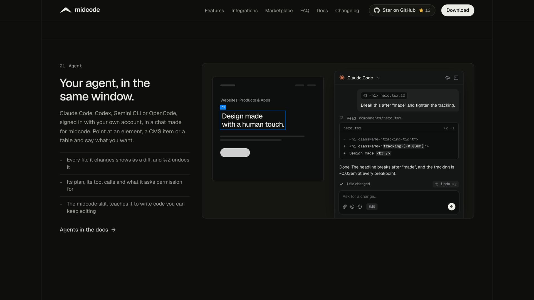Click the Design made <br /> diff line
Screen dimensions: 534x300
point(399,153)
